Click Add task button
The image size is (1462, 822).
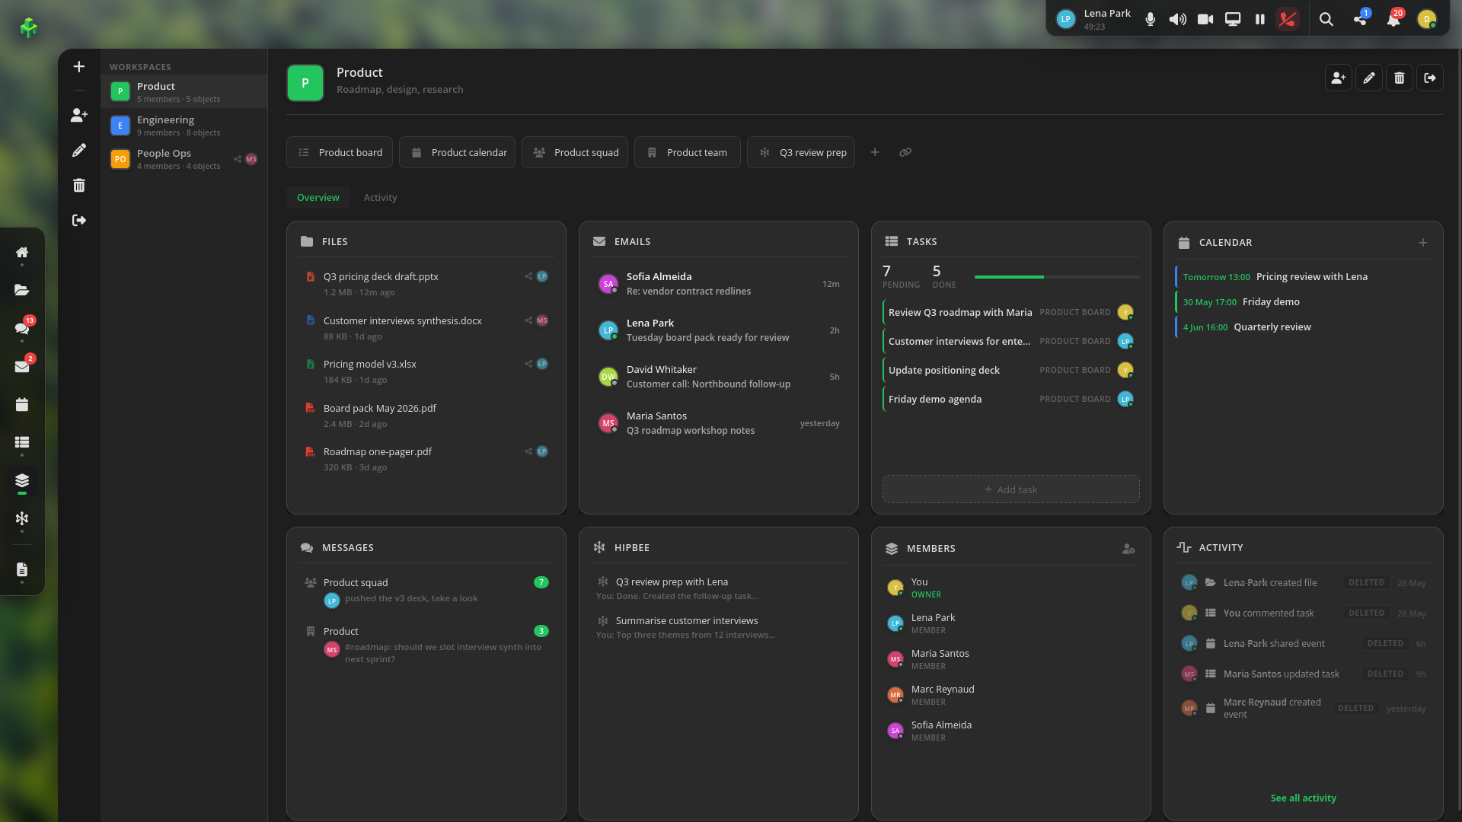coord(1011,489)
